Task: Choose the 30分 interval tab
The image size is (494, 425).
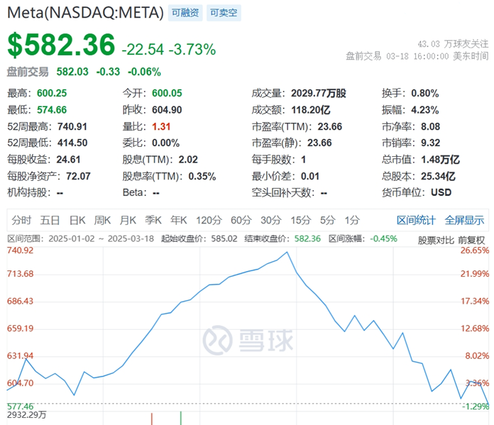Action: pyautogui.click(x=271, y=220)
